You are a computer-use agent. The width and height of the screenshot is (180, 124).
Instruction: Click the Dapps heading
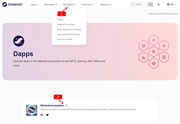click(23, 54)
